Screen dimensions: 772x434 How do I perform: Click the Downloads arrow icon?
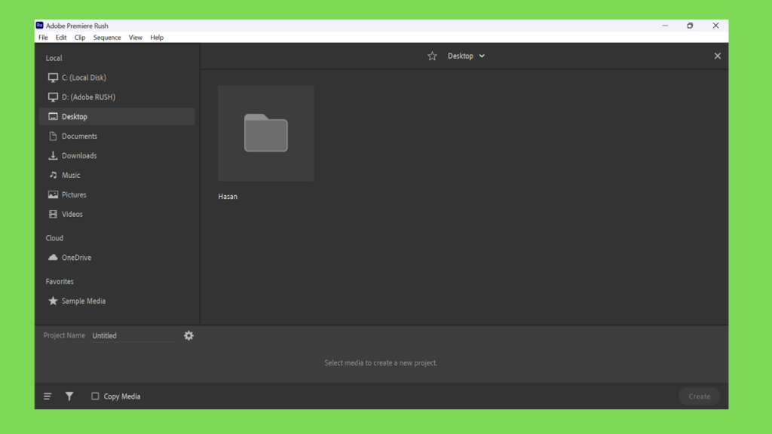[x=53, y=155]
